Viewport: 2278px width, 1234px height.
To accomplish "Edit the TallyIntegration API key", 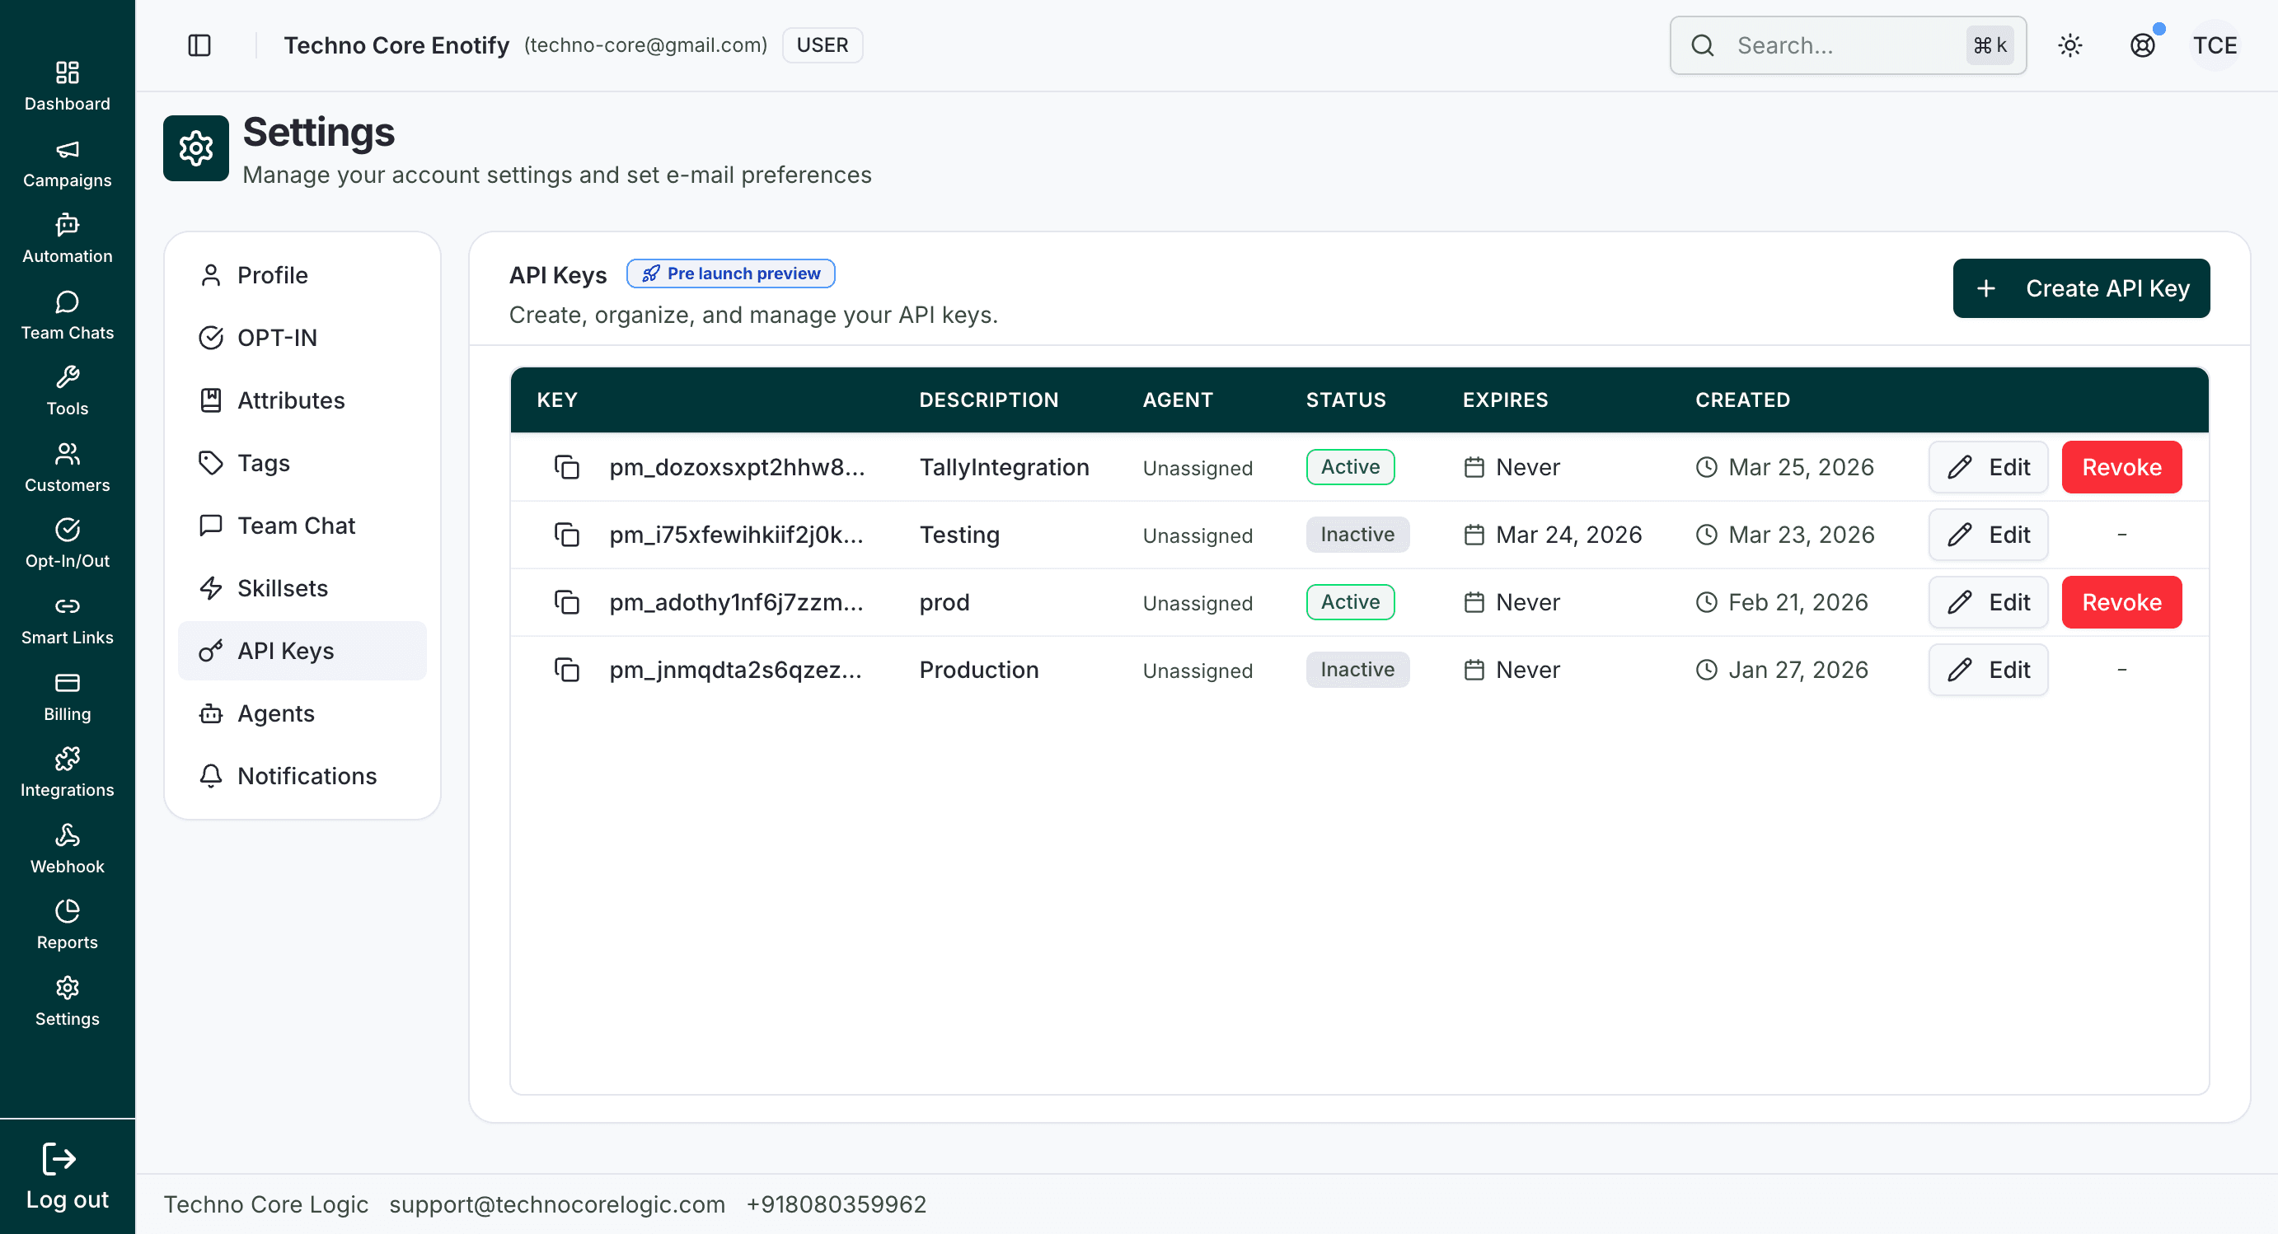I will 1988,467.
